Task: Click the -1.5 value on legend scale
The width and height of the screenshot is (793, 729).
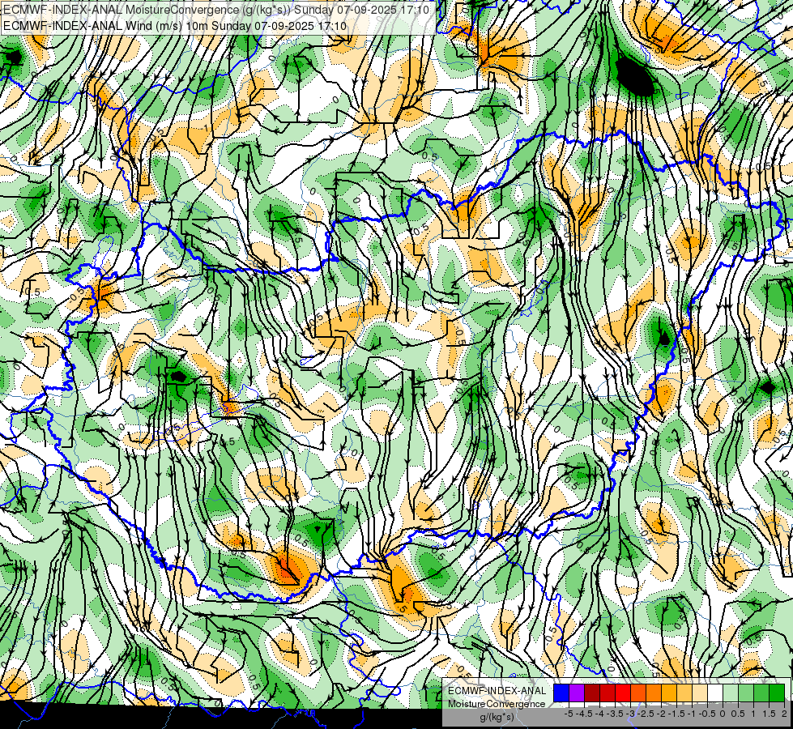Action: tap(676, 714)
